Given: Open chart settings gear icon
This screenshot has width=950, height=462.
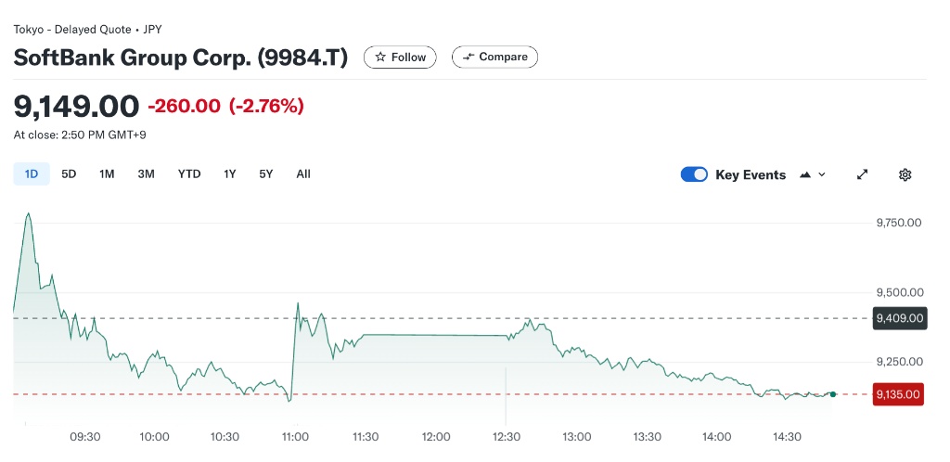Looking at the screenshot, I should point(905,174).
